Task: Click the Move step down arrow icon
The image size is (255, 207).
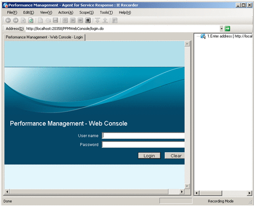Action: pyautogui.click(x=97, y=20)
